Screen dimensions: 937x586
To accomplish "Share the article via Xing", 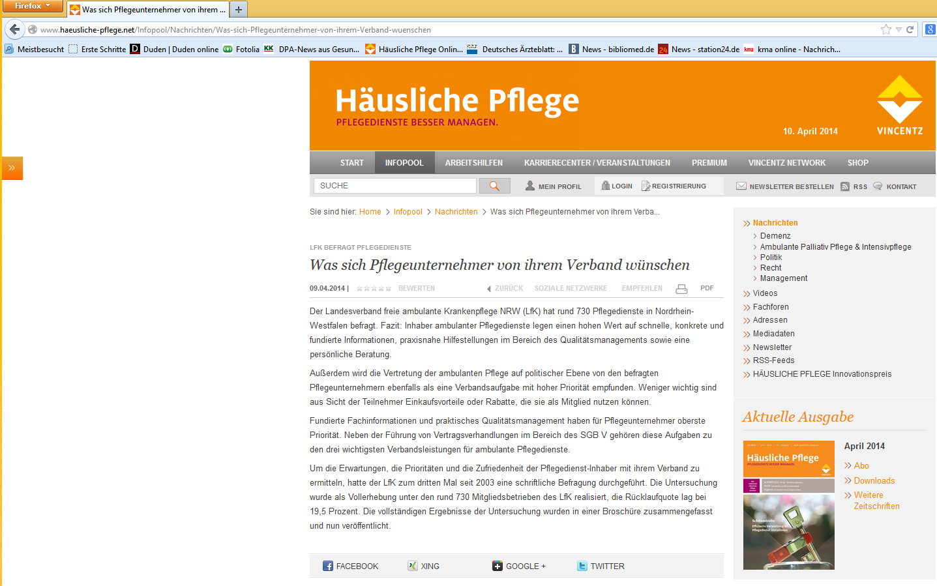I will pyautogui.click(x=424, y=566).
